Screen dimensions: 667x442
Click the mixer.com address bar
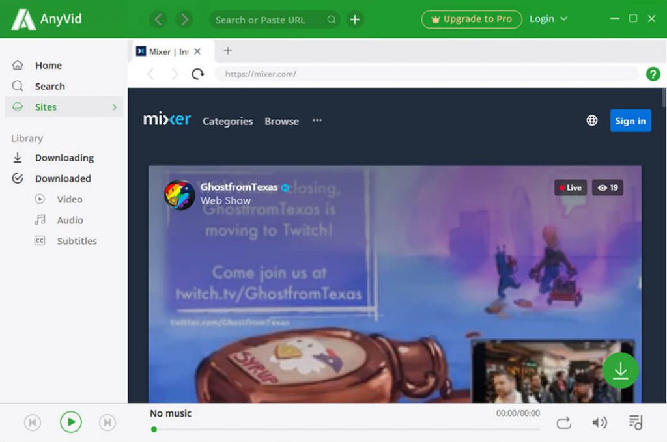point(426,74)
